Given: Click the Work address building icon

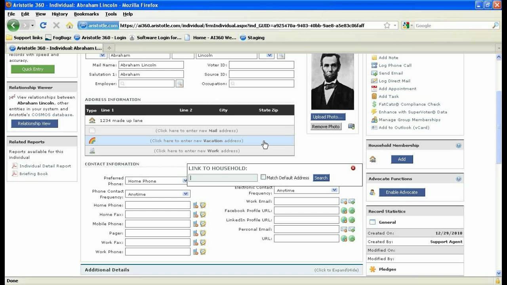Looking at the screenshot, I should pos(92,151).
